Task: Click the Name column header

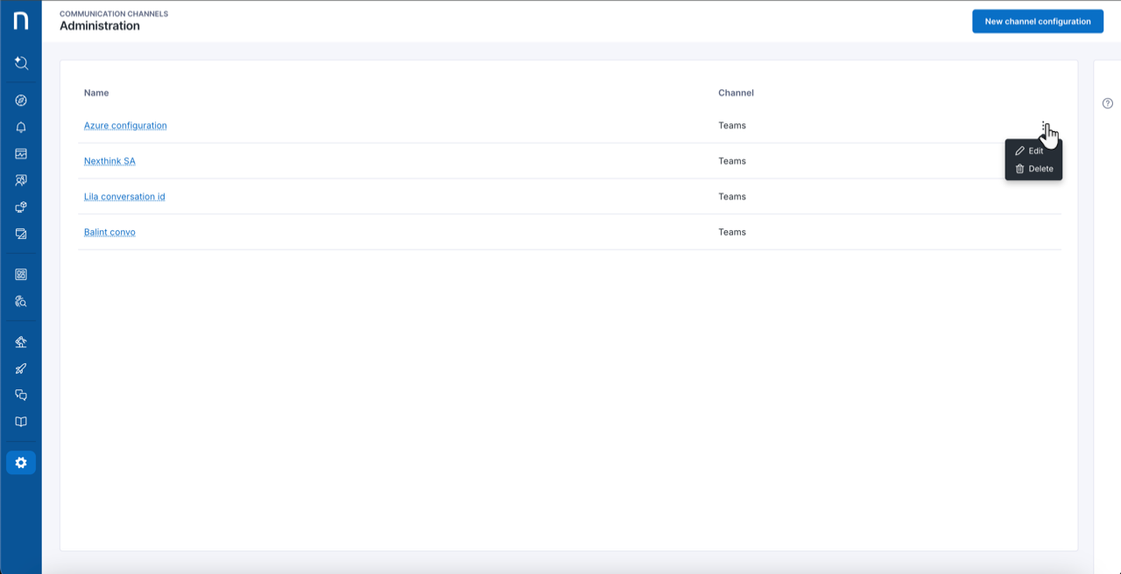Action: point(96,93)
